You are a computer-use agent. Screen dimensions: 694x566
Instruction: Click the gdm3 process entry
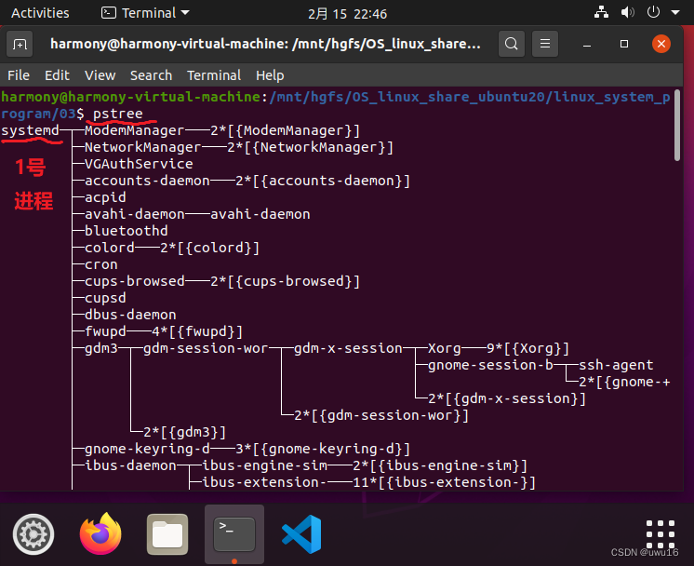coord(101,348)
